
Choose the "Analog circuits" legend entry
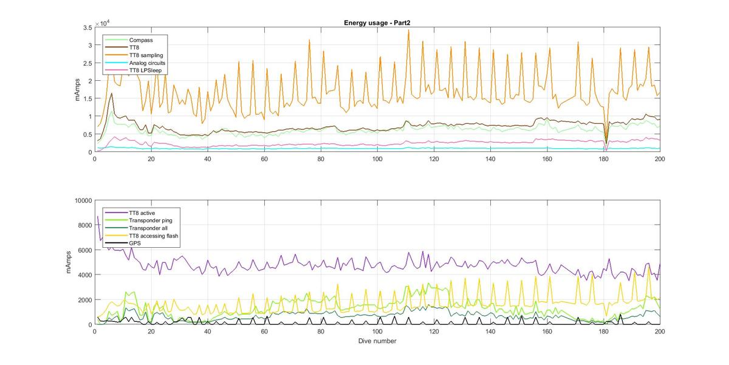(x=148, y=63)
